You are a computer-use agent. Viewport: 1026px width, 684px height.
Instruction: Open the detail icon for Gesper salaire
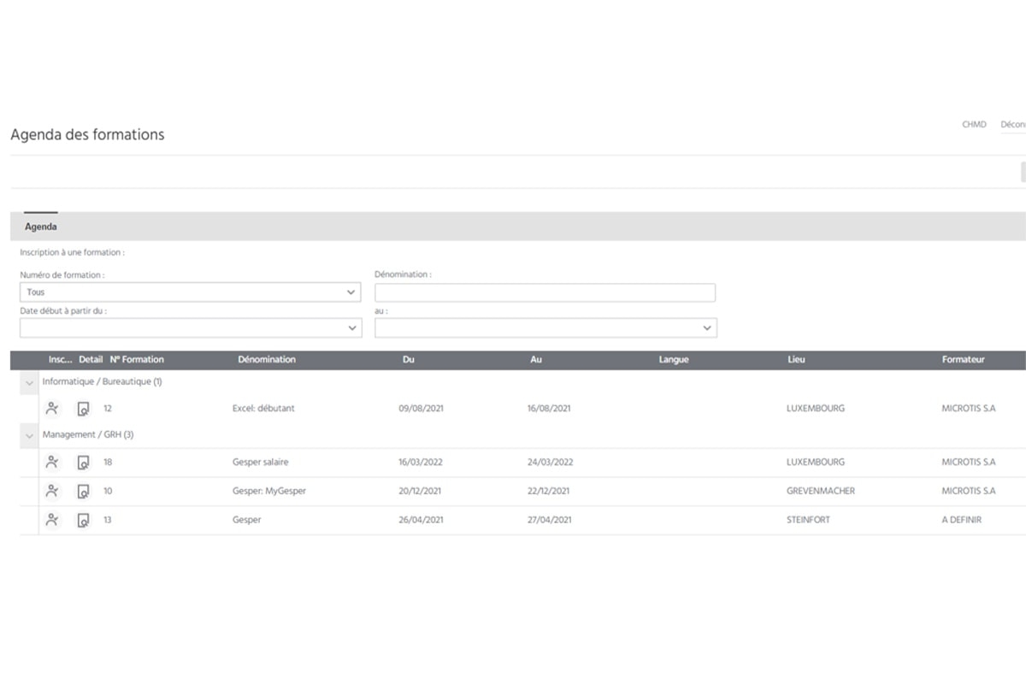[x=83, y=463]
